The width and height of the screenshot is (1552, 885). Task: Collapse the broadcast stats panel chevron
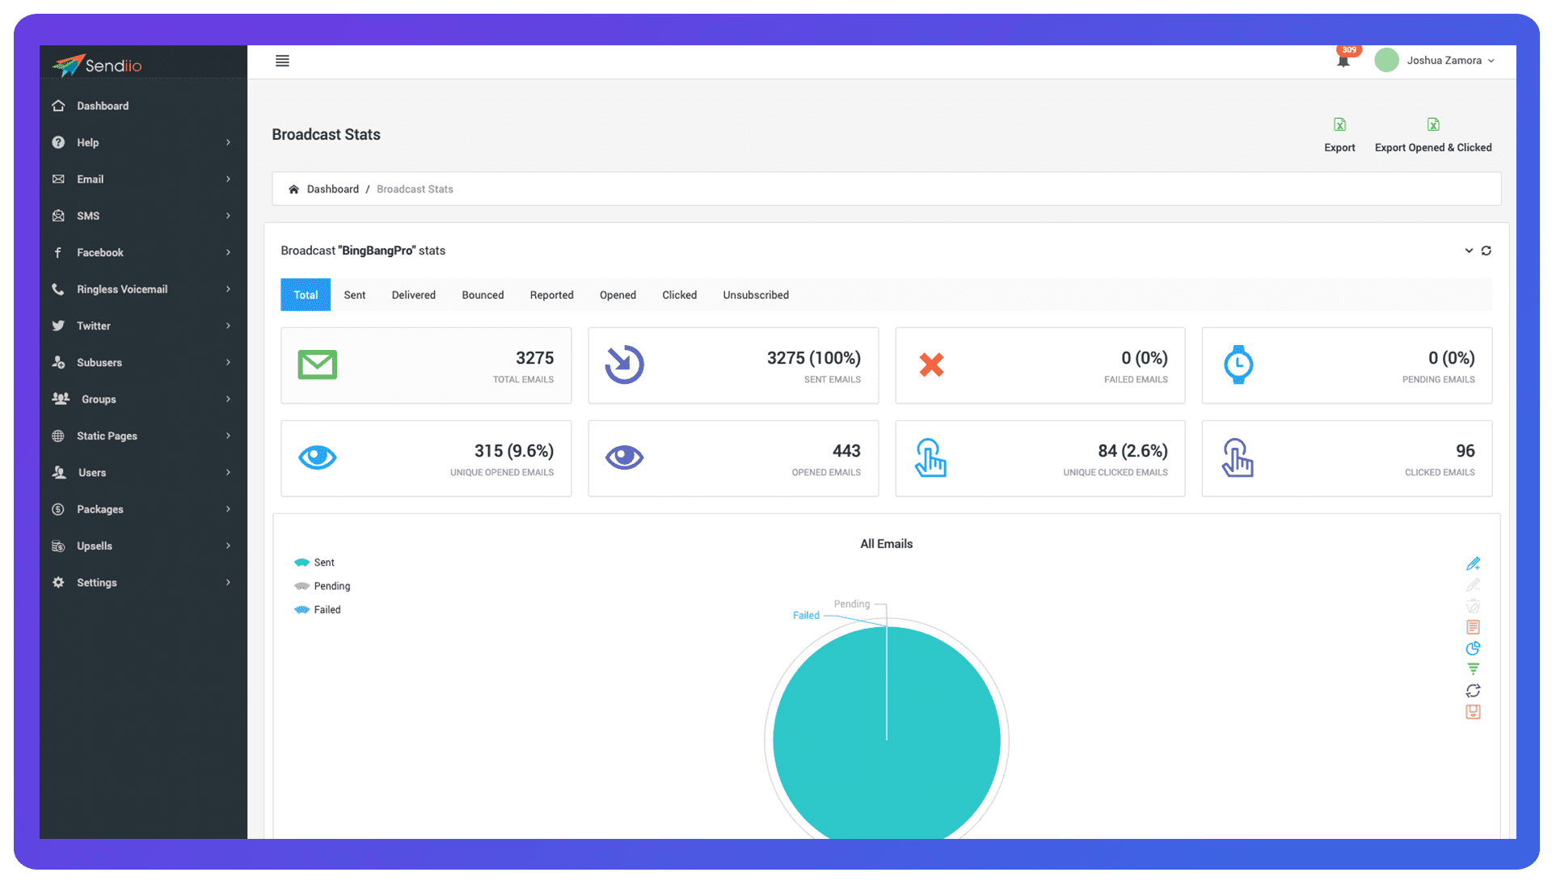pyautogui.click(x=1468, y=251)
